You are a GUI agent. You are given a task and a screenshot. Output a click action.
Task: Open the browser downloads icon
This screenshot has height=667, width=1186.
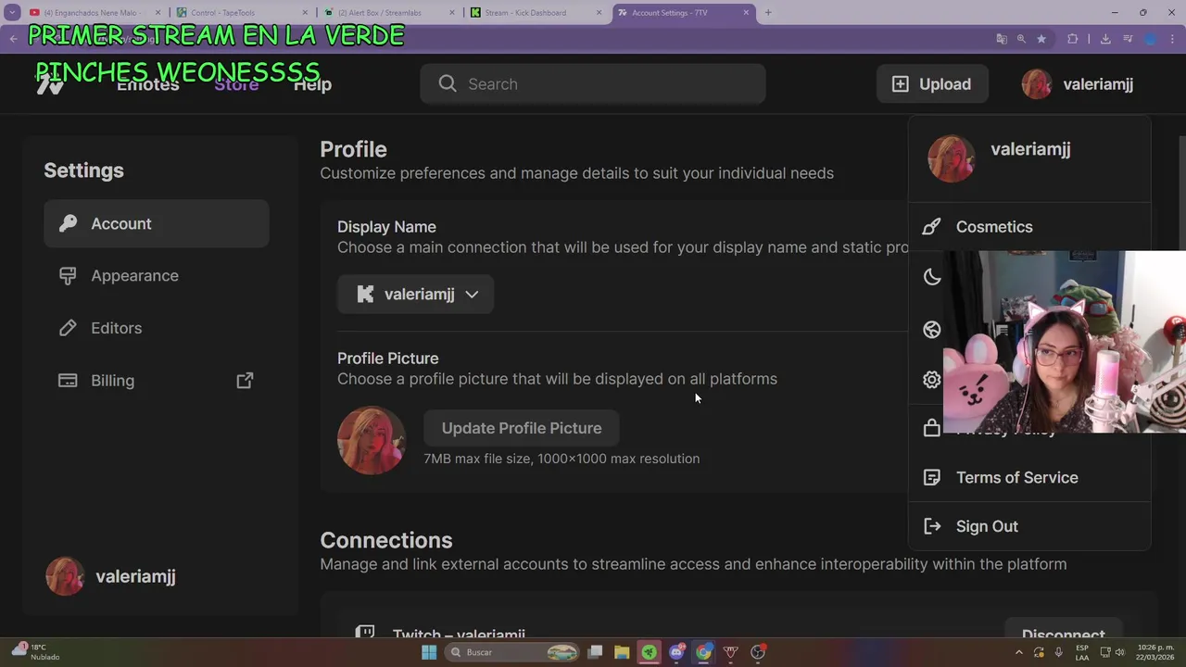pos(1105,39)
